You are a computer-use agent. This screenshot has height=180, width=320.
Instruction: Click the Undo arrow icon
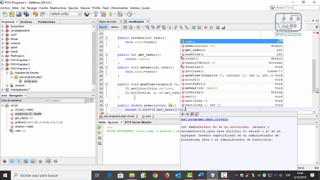coord(35,14)
